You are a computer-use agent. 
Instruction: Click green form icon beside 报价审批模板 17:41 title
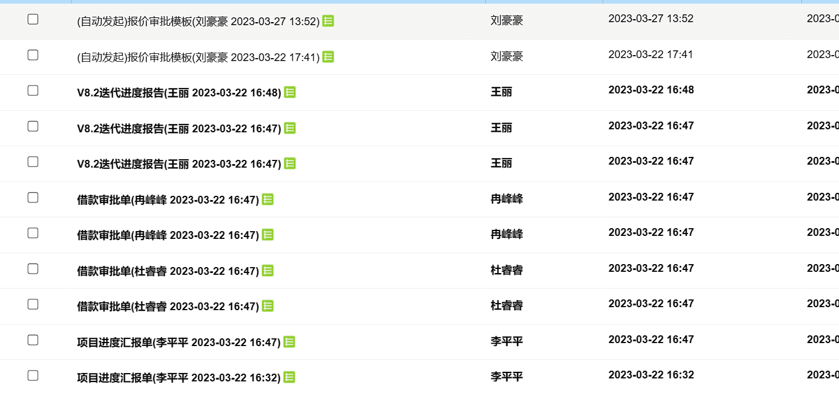pyautogui.click(x=328, y=57)
